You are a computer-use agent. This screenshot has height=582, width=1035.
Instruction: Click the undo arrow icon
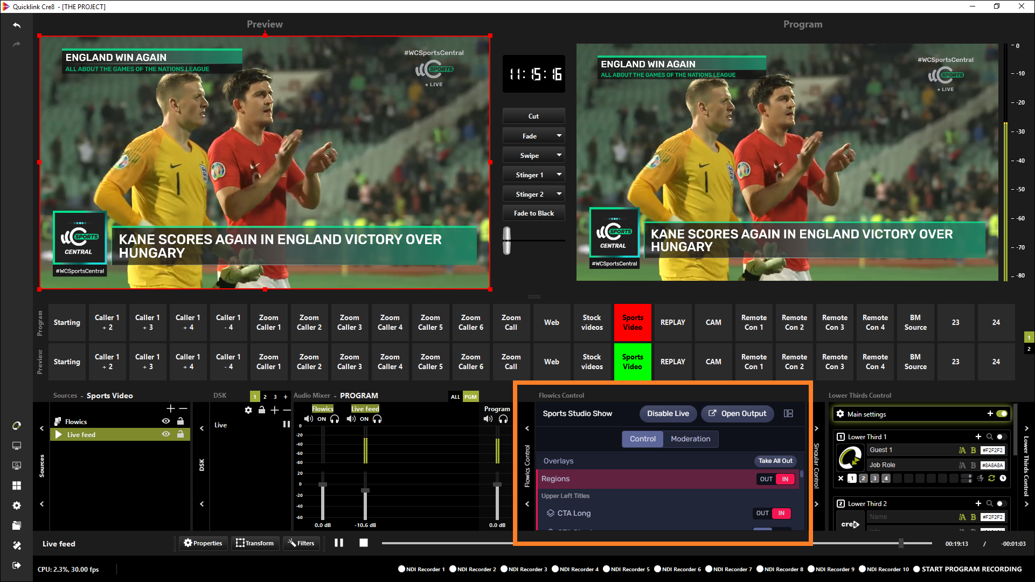click(x=17, y=25)
